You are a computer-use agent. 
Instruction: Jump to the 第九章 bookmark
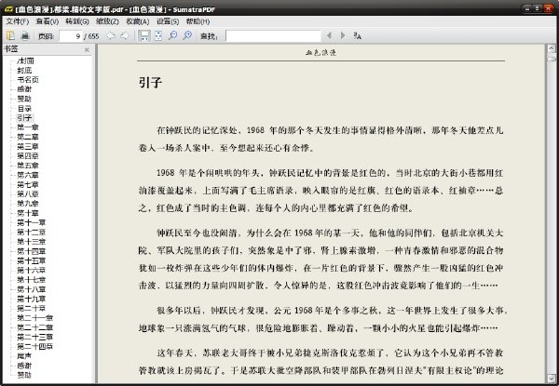28,204
